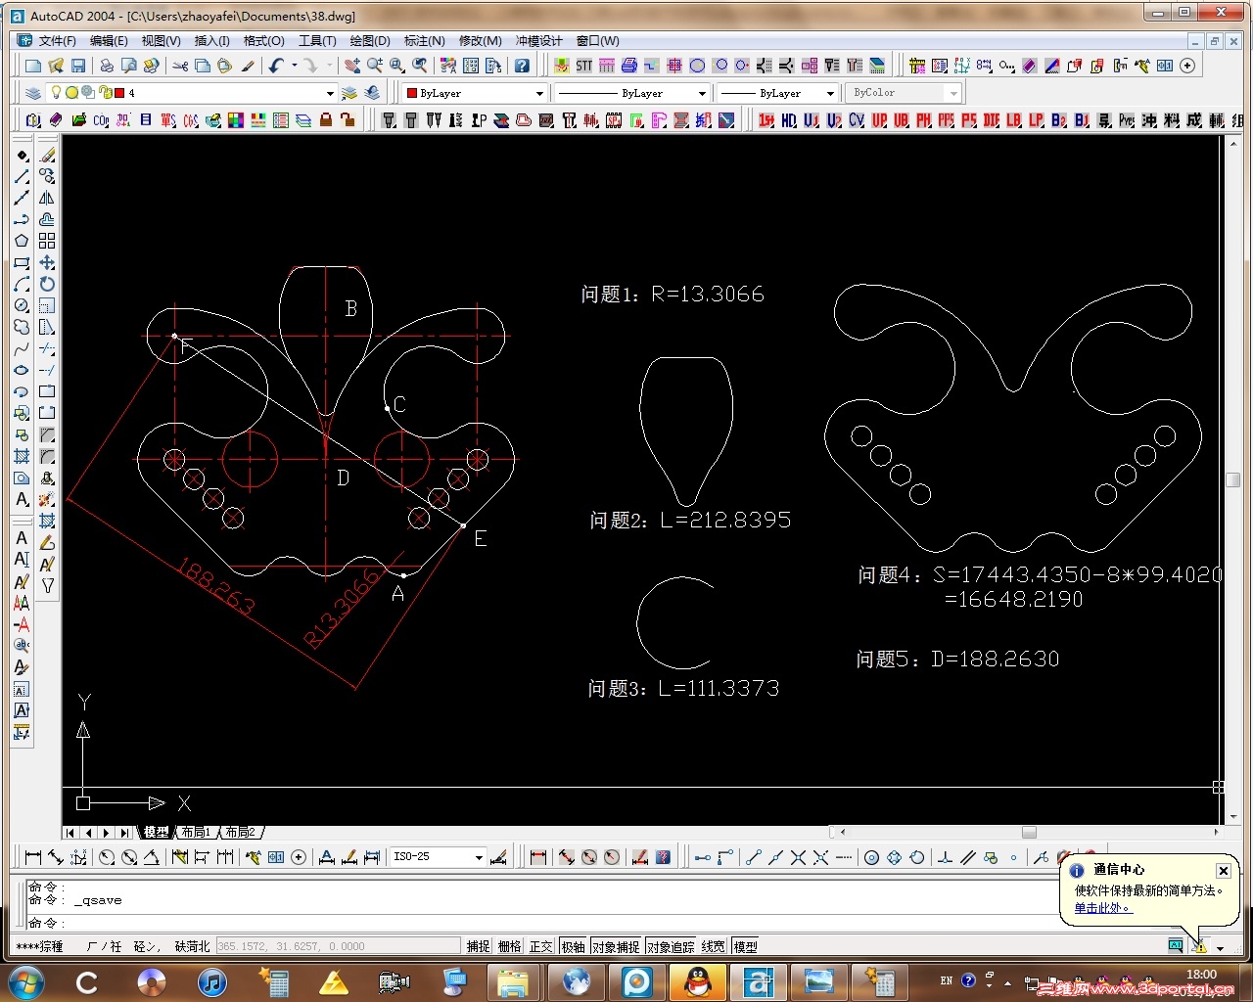Open the Layer Properties Manager icon
1253x1002 pixels.
pos(33,93)
